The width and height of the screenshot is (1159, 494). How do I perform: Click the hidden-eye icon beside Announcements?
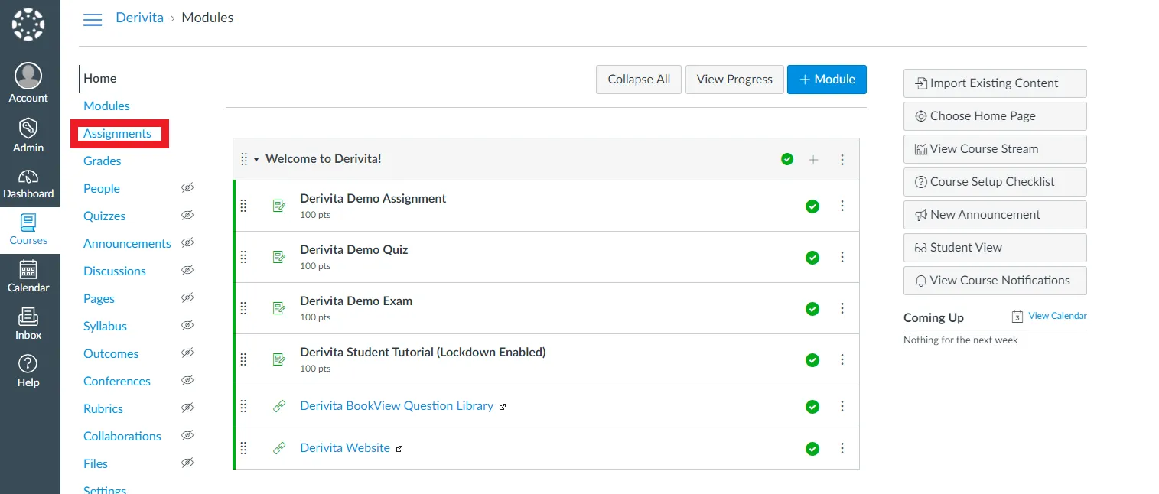187,243
